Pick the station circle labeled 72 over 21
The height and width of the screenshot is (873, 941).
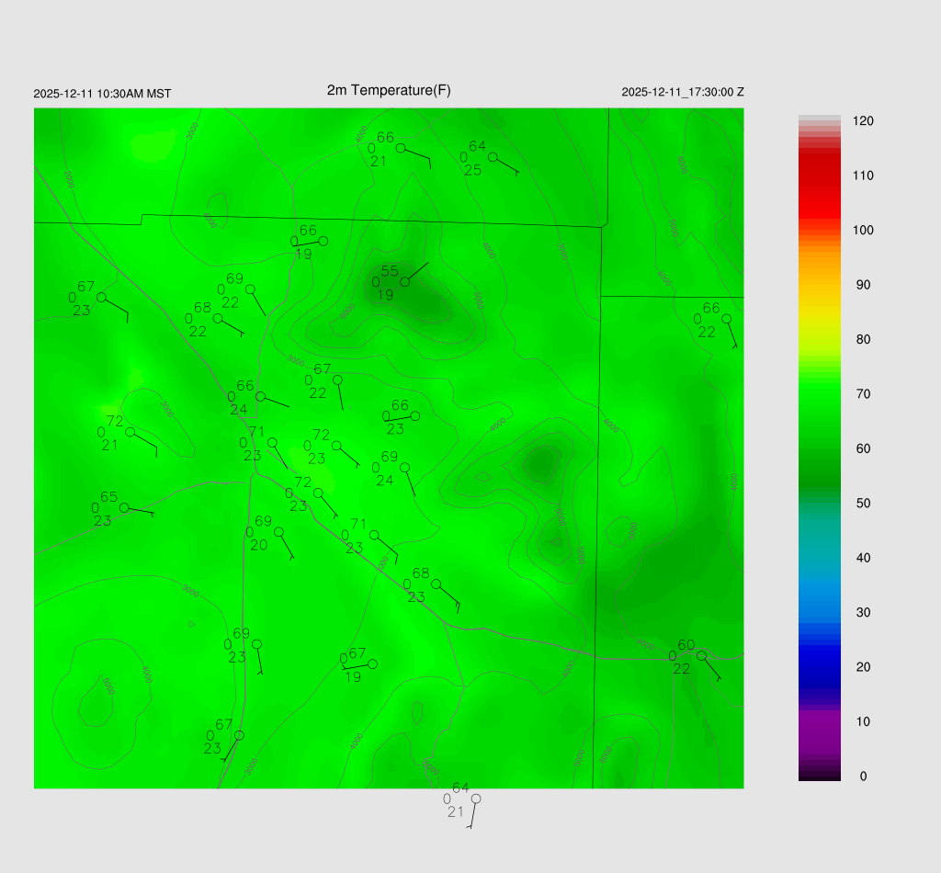click(x=130, y=432)
